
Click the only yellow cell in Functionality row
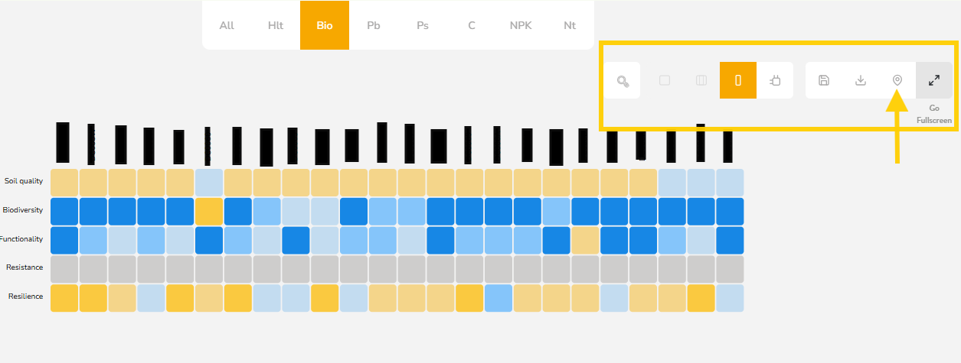[585, 240]
